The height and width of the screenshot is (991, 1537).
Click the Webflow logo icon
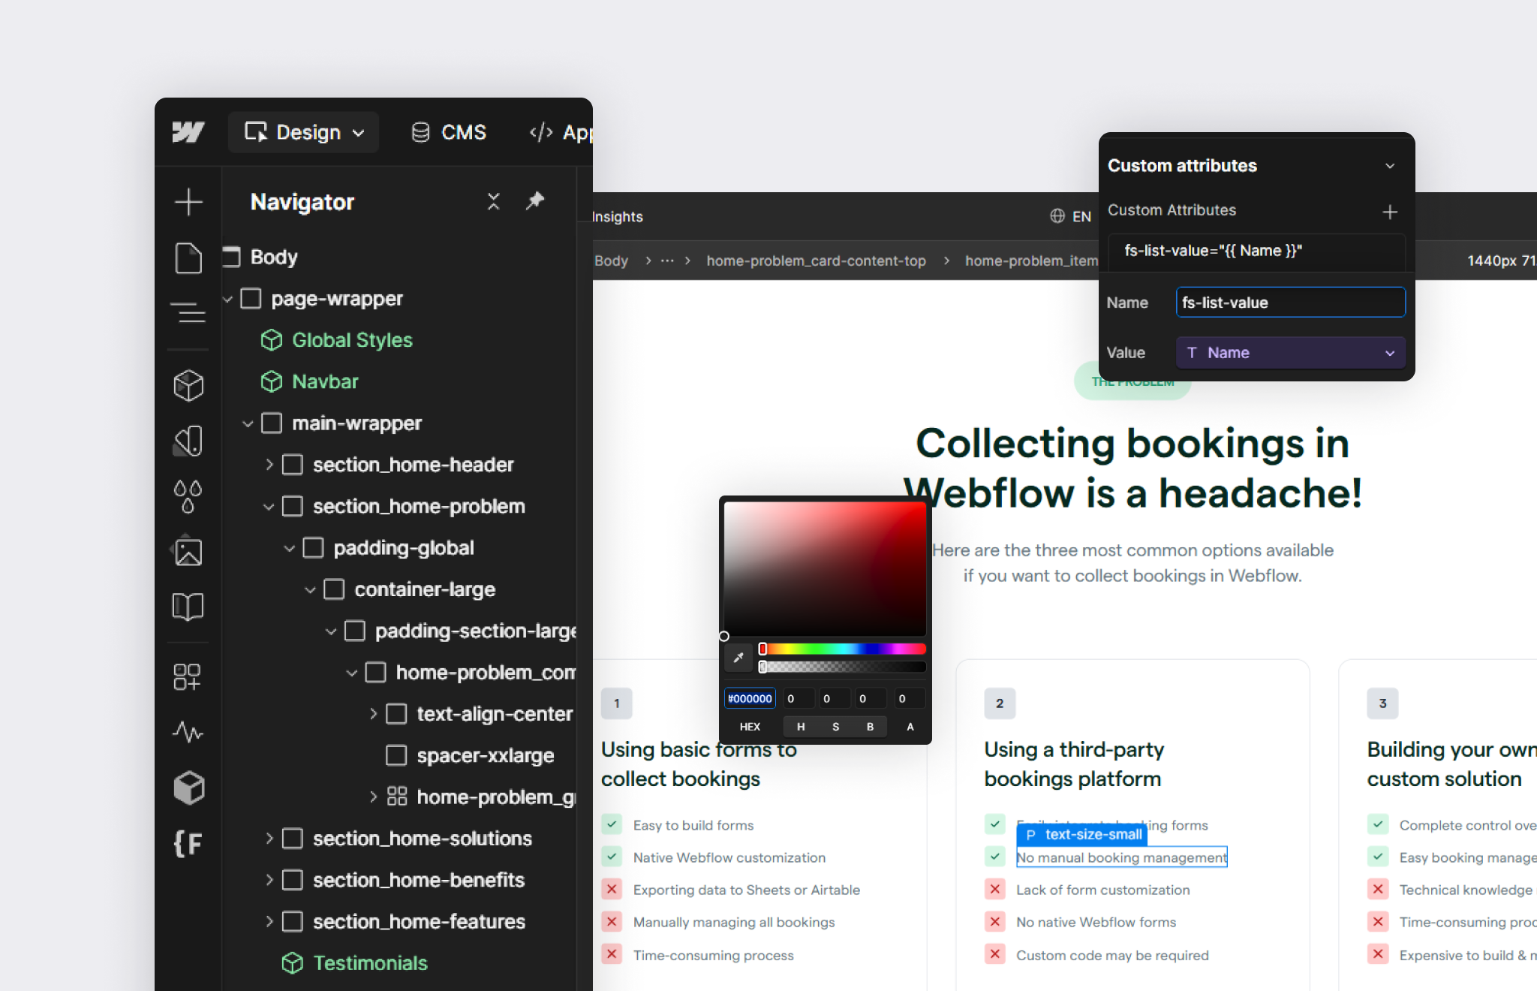(x=188, y=132)
